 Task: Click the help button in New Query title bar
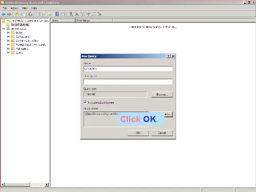[168, 56]
